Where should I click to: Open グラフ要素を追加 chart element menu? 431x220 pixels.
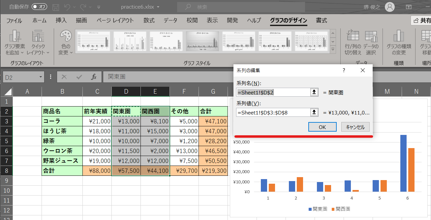tap(15, 43)
